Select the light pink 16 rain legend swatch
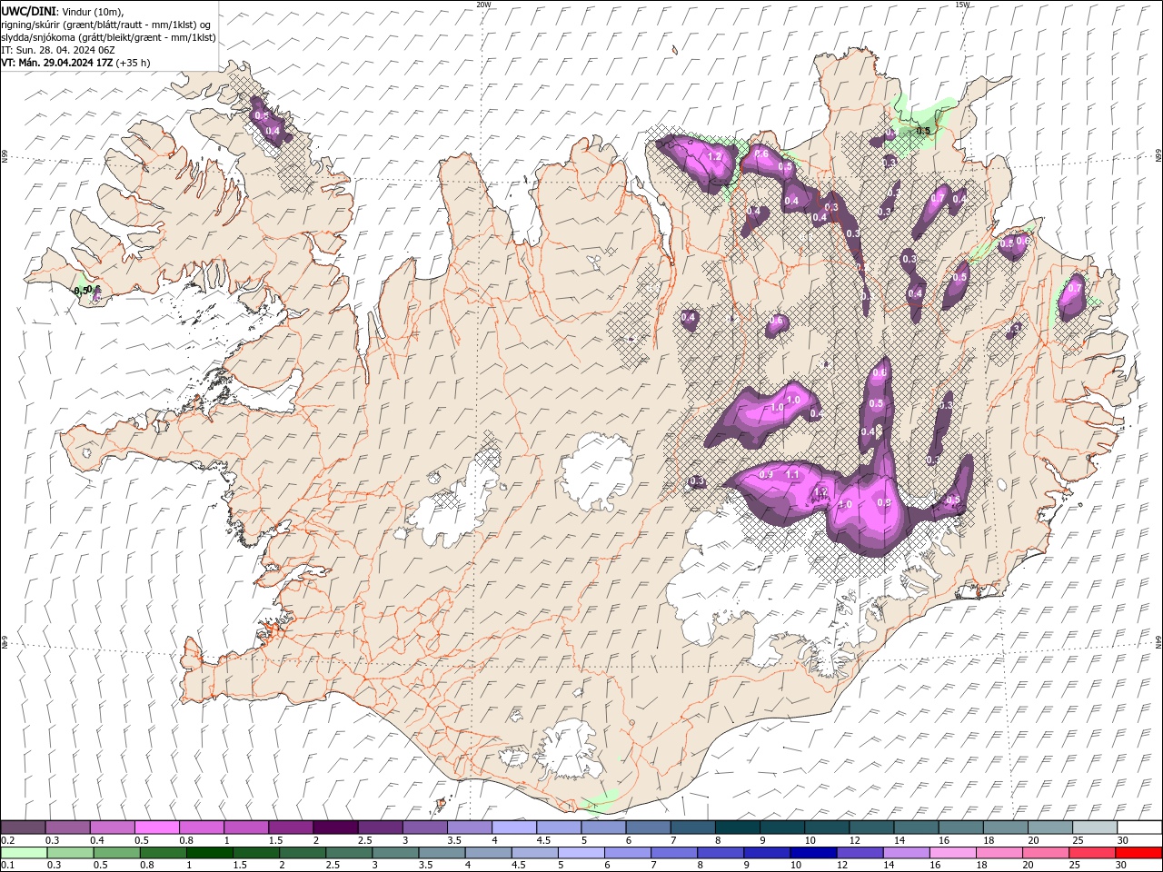The height and width of the screenshot is (872, 1163). tap(952, 853)
